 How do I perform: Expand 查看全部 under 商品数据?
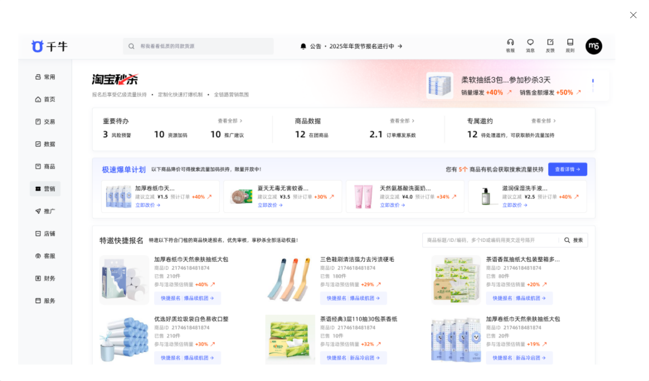(402, 121)
